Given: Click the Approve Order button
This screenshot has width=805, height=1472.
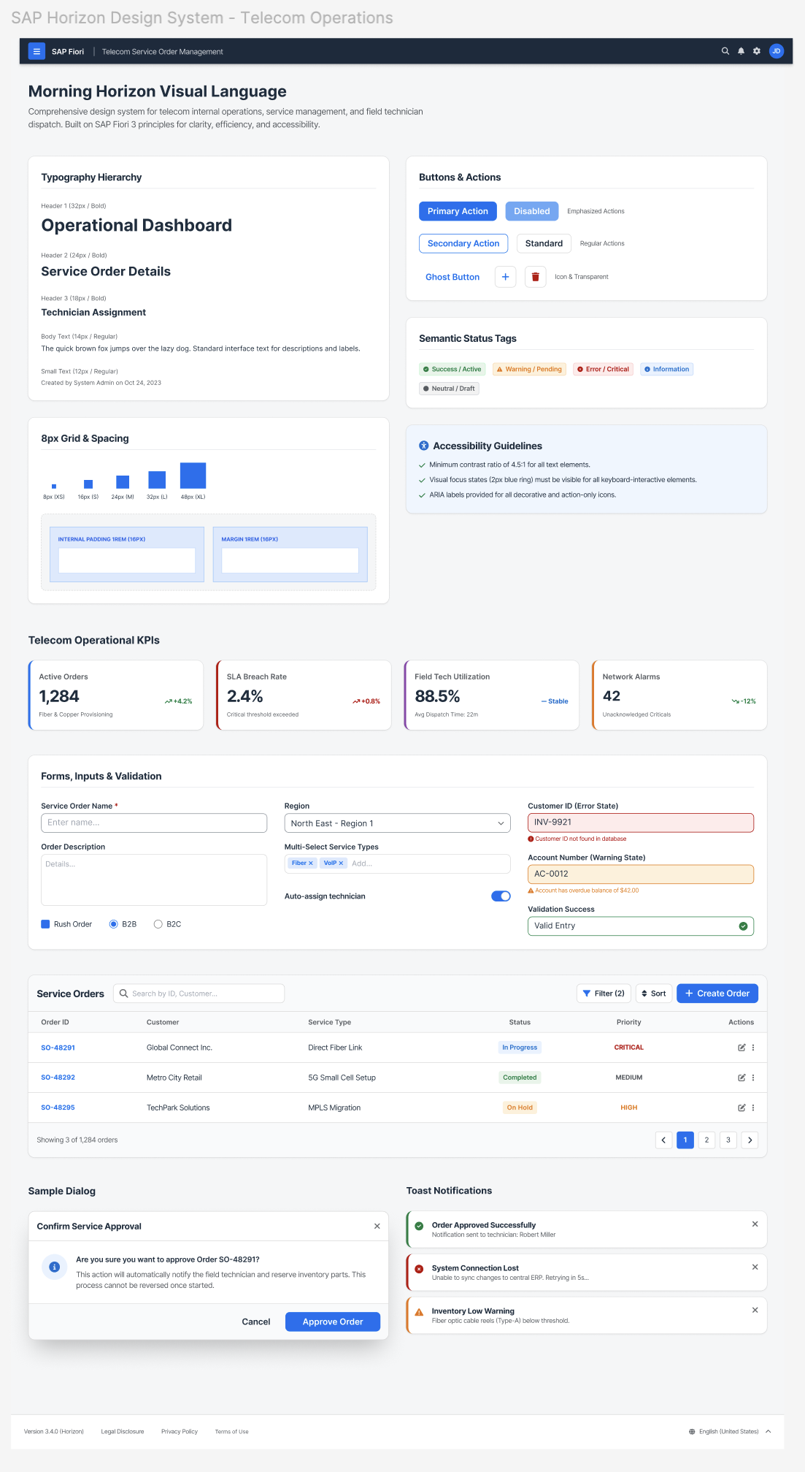Looking at the screenshot, I should click(333, 1322).
